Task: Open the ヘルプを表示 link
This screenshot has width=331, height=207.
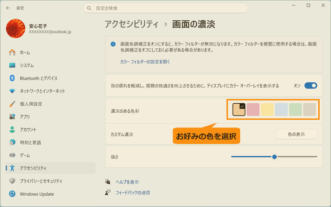Action: [127, 182]
